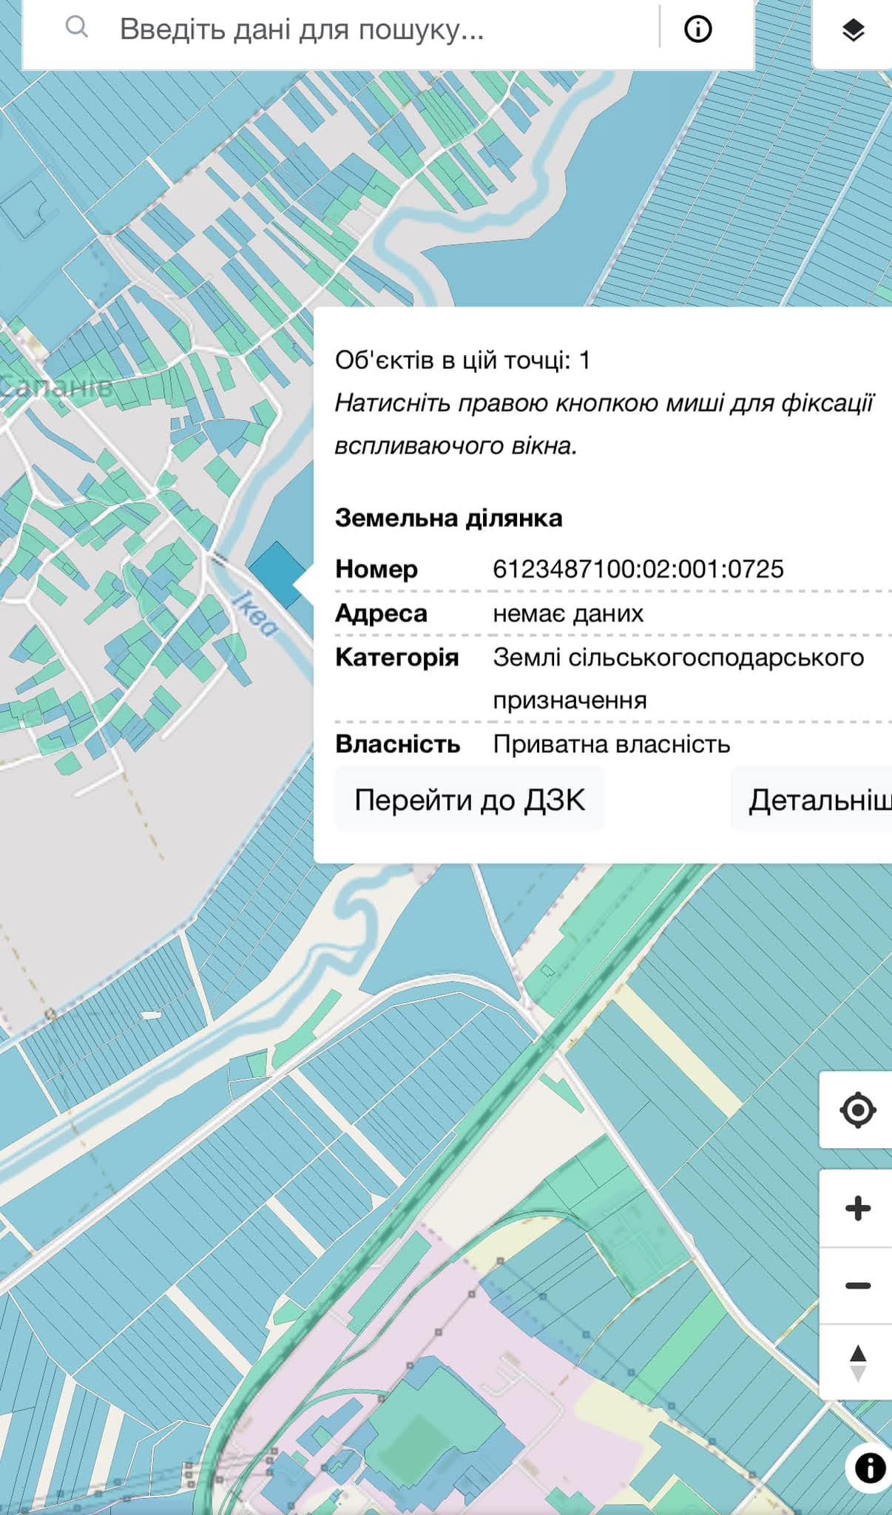This screenshot has width=892, height=1515.
Task: Click the search magnifier icon
Action: click(x=76, y=27)
